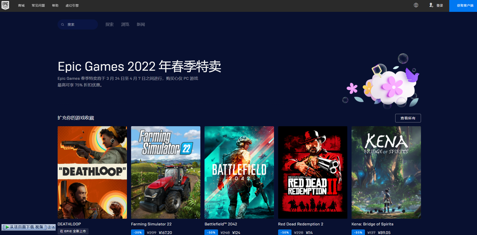Click the 查看所有 button
Image resolution: width=477 pixels, height=235 pixels.
pyautogui.click(x=408, y=118)
